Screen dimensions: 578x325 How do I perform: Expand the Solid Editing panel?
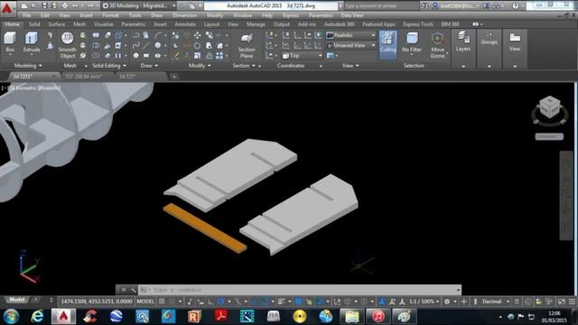tap(109, 66)
